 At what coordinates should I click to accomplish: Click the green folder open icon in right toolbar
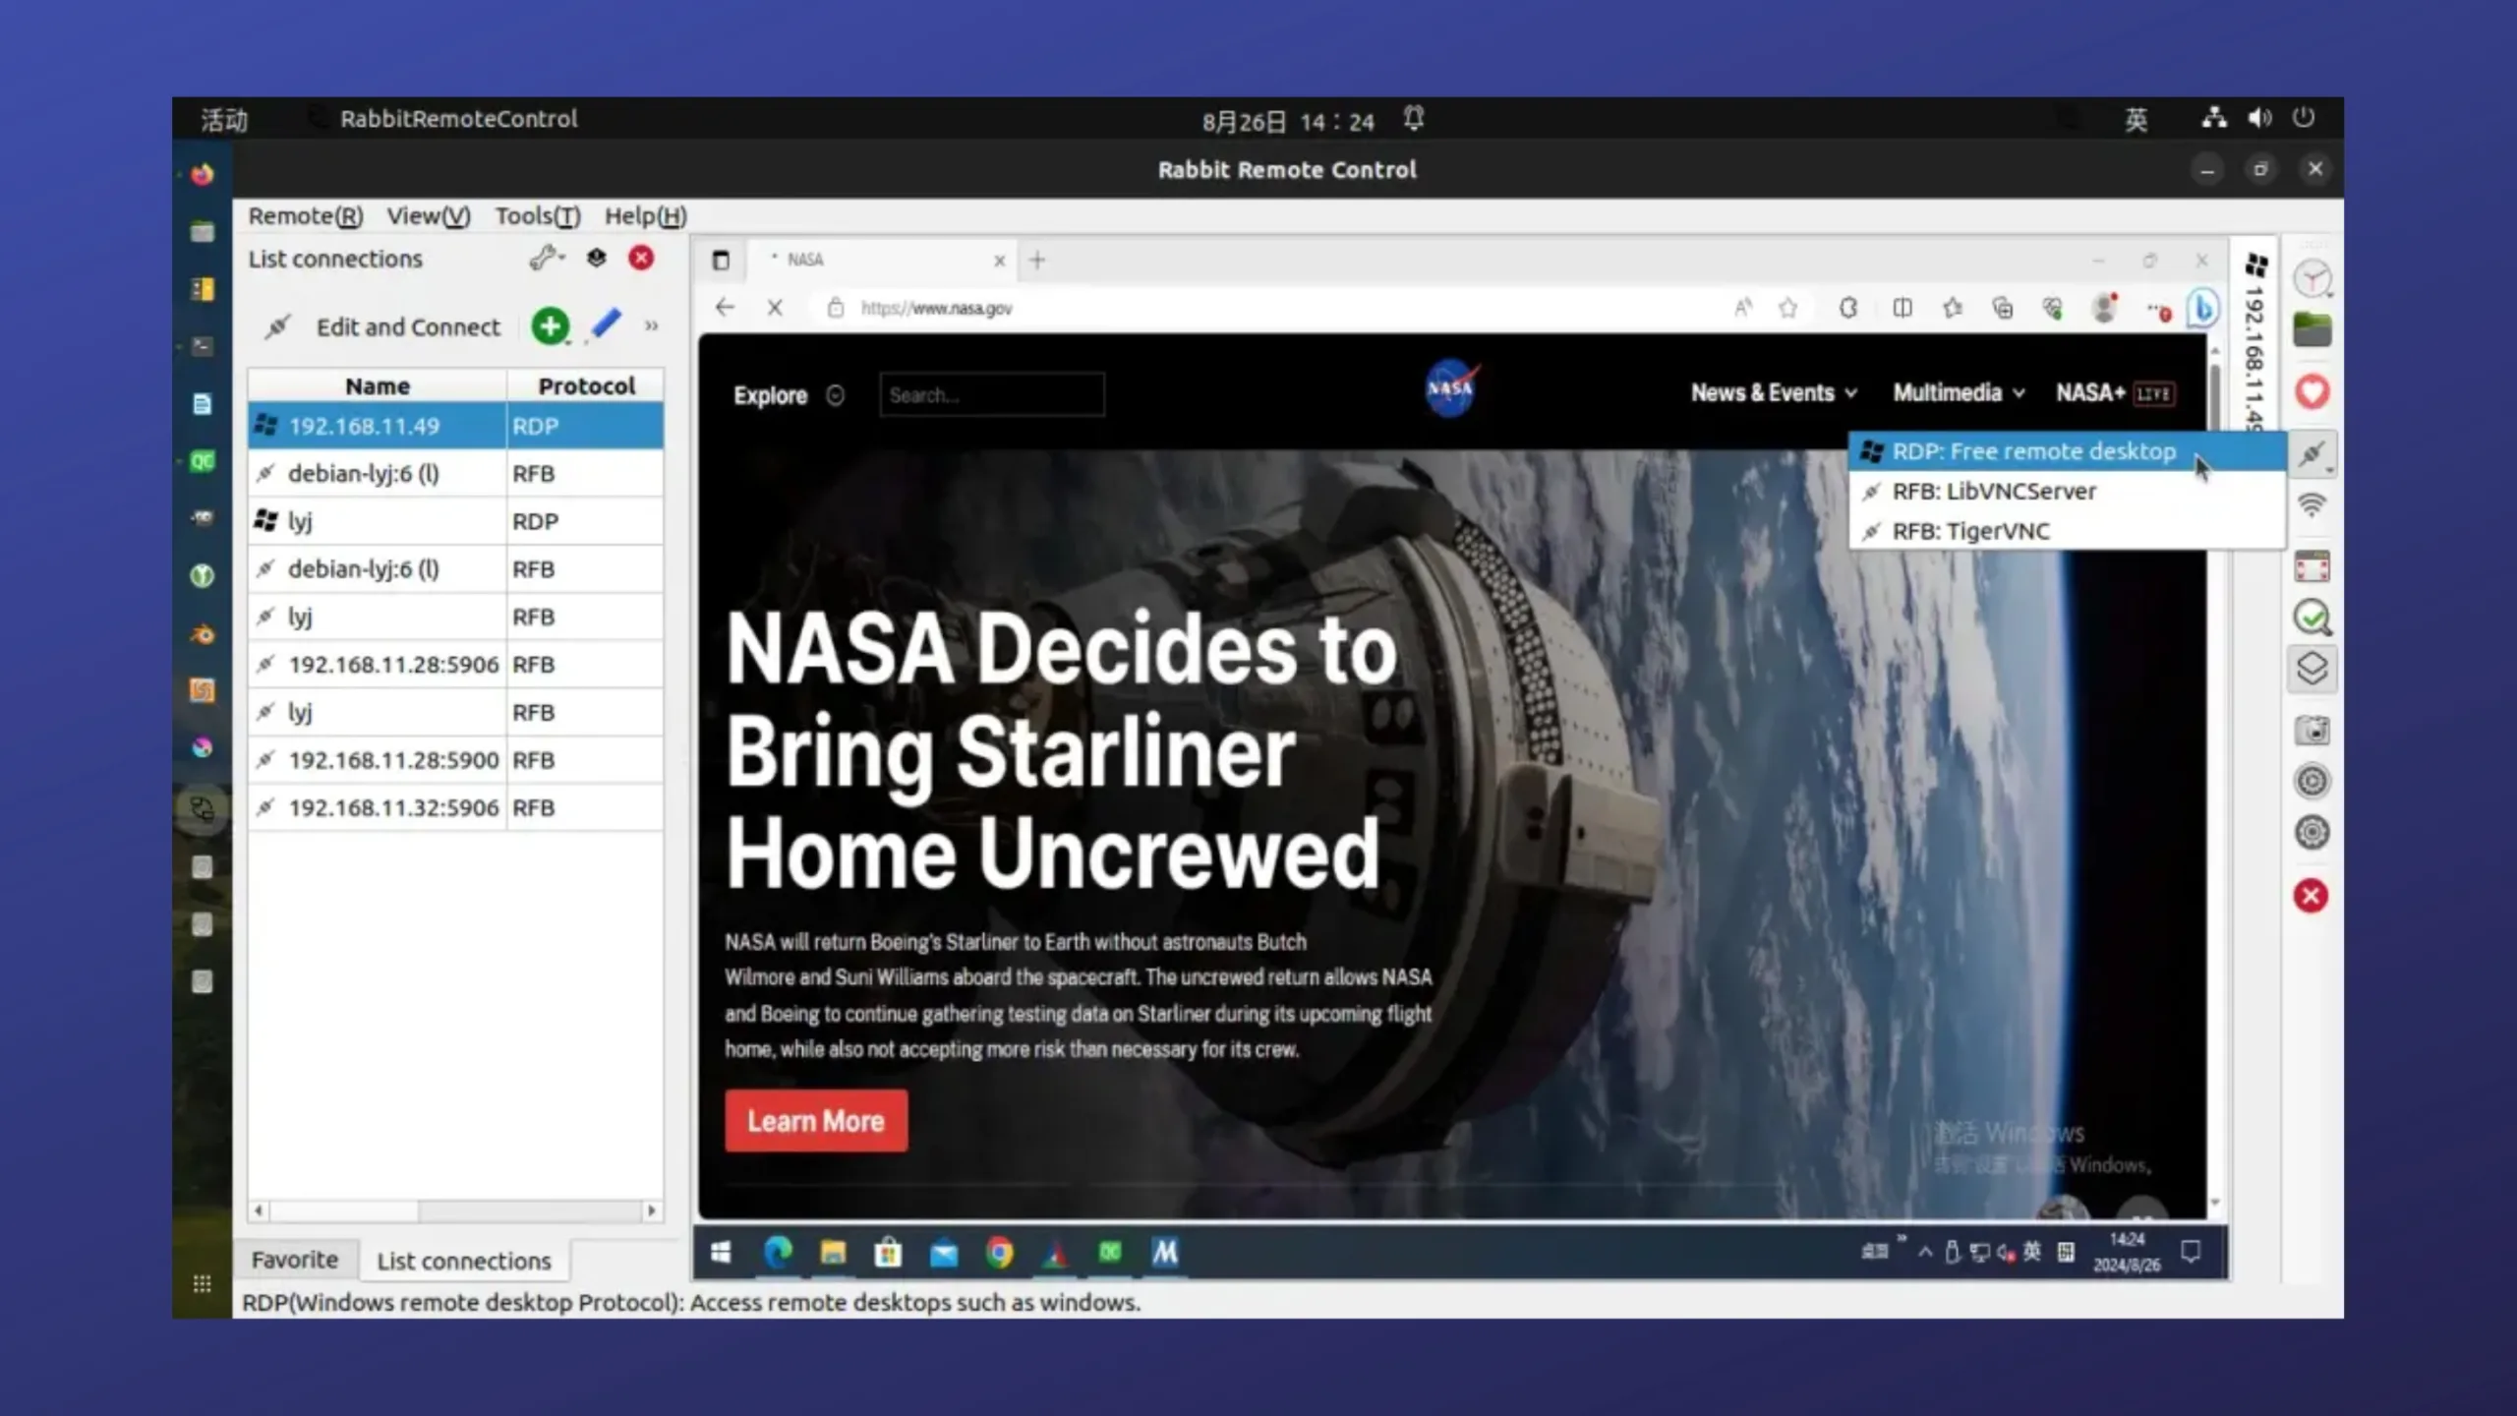point(2312,329)
